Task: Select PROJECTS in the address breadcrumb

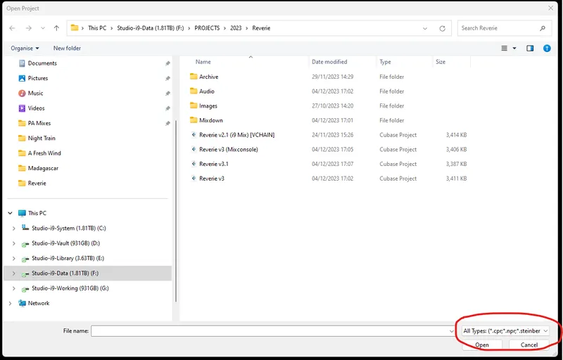Action: tap(207, 28)
